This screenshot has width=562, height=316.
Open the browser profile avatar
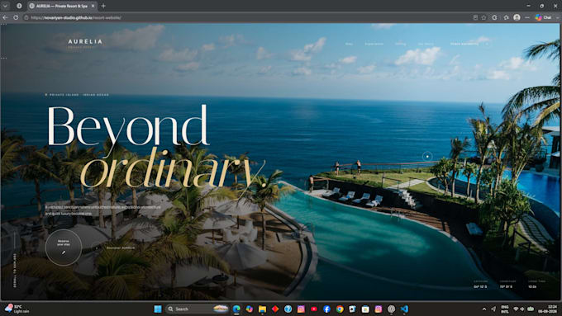click(x=517, y=17)
